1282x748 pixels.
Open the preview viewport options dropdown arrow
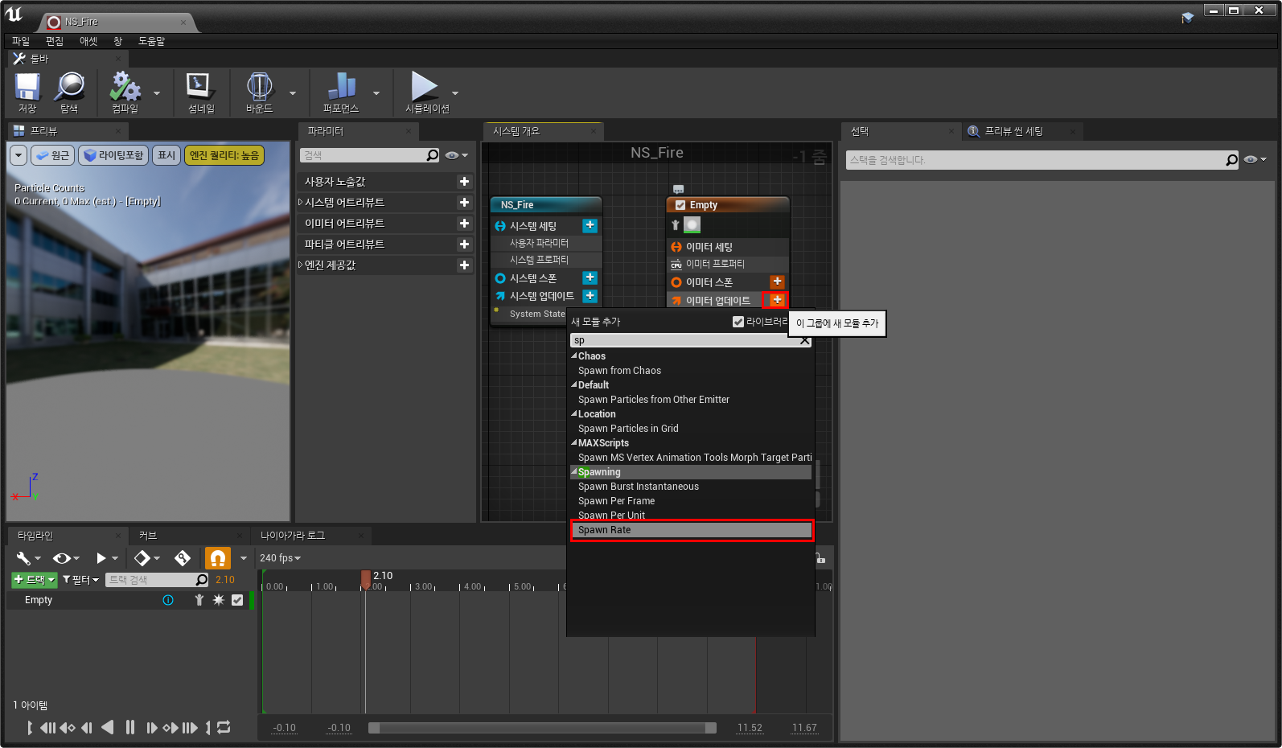click(18, 155)
